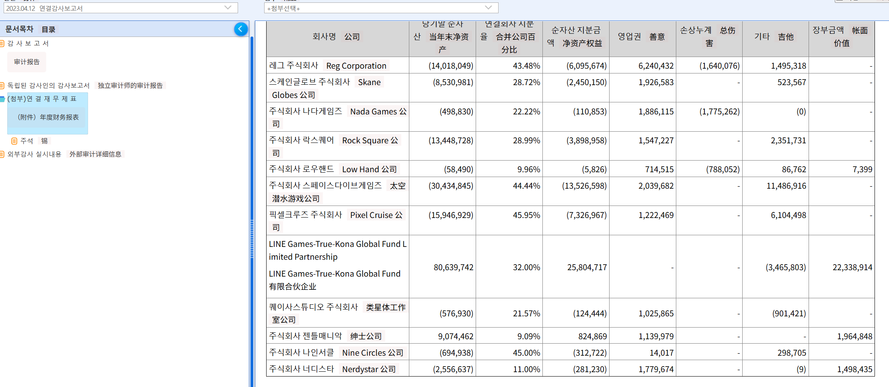The image size is (889, 387).
Task: Click net asset value 80,639,742
Action: tap(454, 267)
